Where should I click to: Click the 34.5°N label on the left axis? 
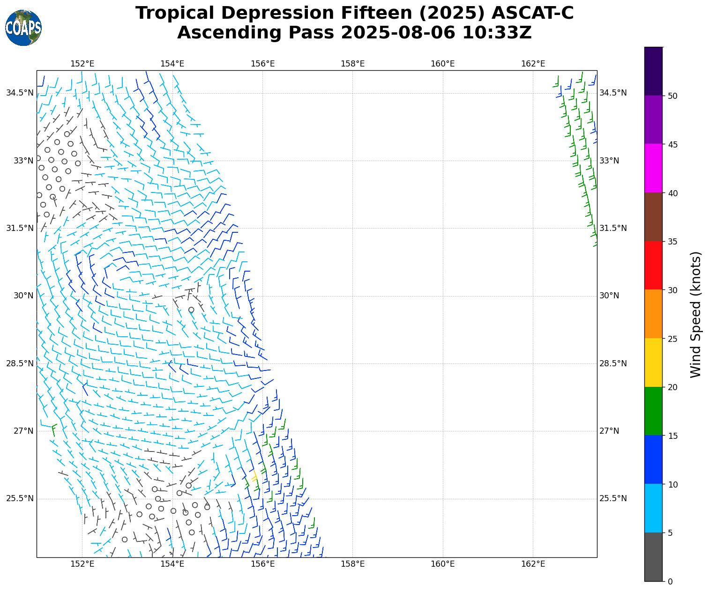click(x=20, y=93)
